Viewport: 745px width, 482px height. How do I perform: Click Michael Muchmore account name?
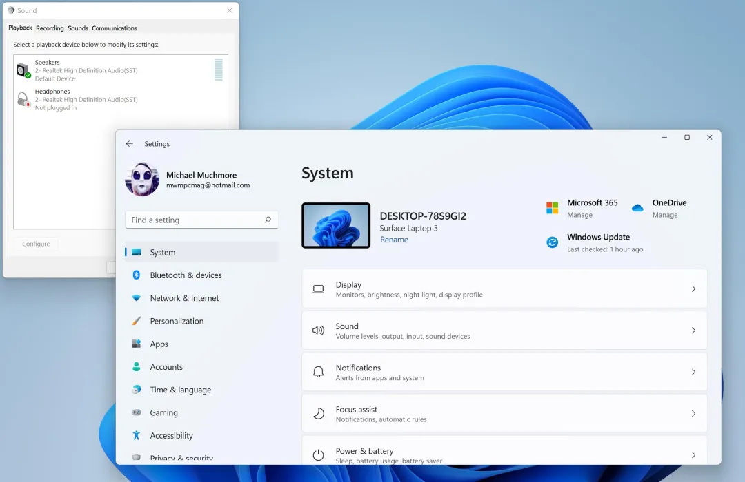point(201,175)
